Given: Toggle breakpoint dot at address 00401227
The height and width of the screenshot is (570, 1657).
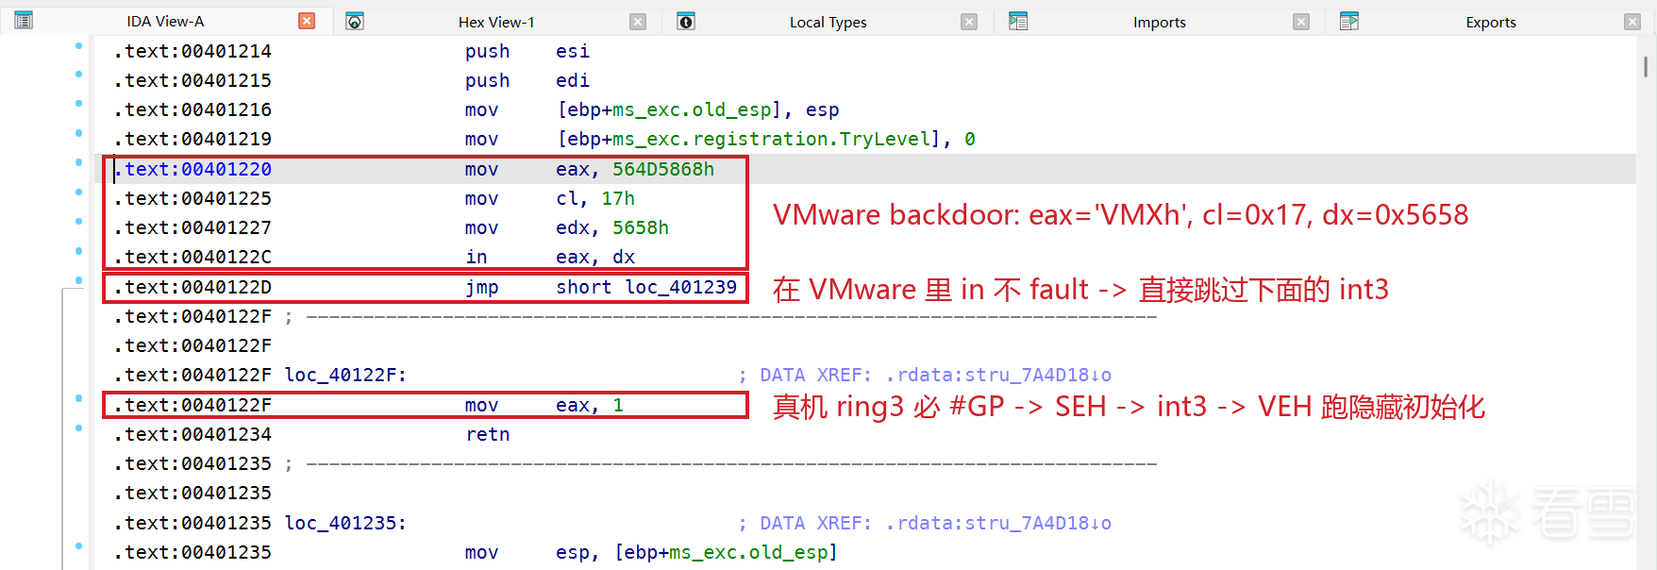Looking at the screenshot, I should pos(78,222).
